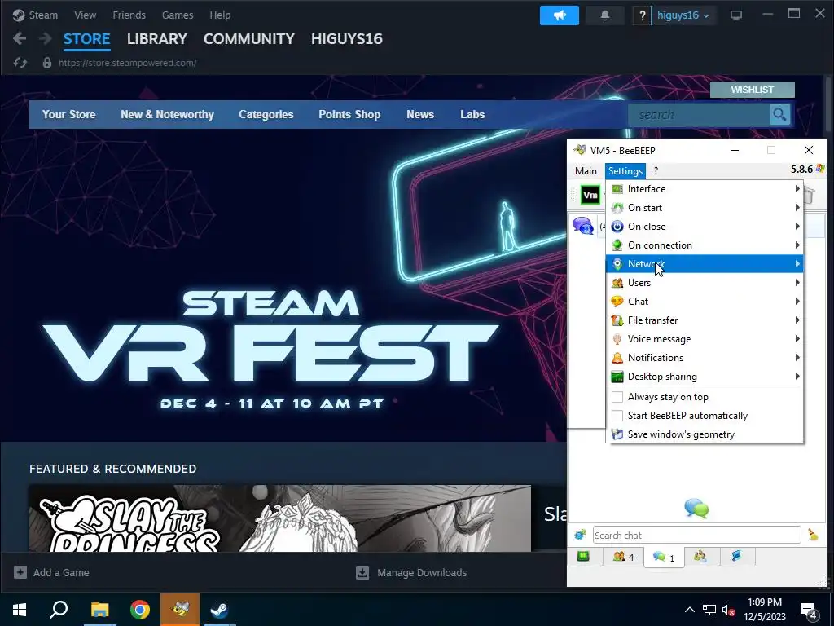Open the On start settings submenu
Screen dimensions: 834x626
pos(705,208)
